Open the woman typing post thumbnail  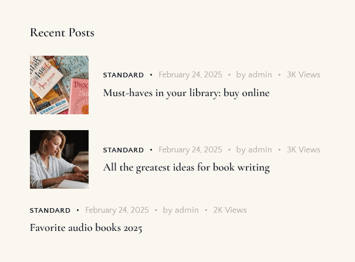[59, 159]
